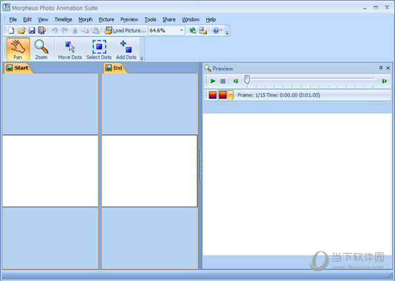Click the End picture white canvas
This screenshot has width=395, height=281.
(149, 171)
